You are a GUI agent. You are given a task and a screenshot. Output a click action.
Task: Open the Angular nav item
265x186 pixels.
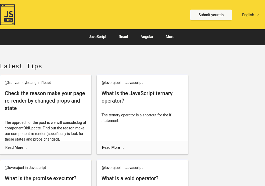click(147, 37)
